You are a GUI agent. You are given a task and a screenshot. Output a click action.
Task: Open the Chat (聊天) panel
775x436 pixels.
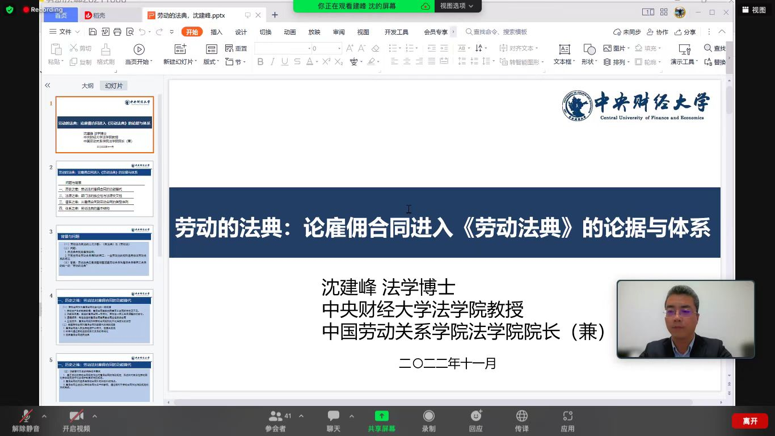pyautogui.click(x=334, y=416)
